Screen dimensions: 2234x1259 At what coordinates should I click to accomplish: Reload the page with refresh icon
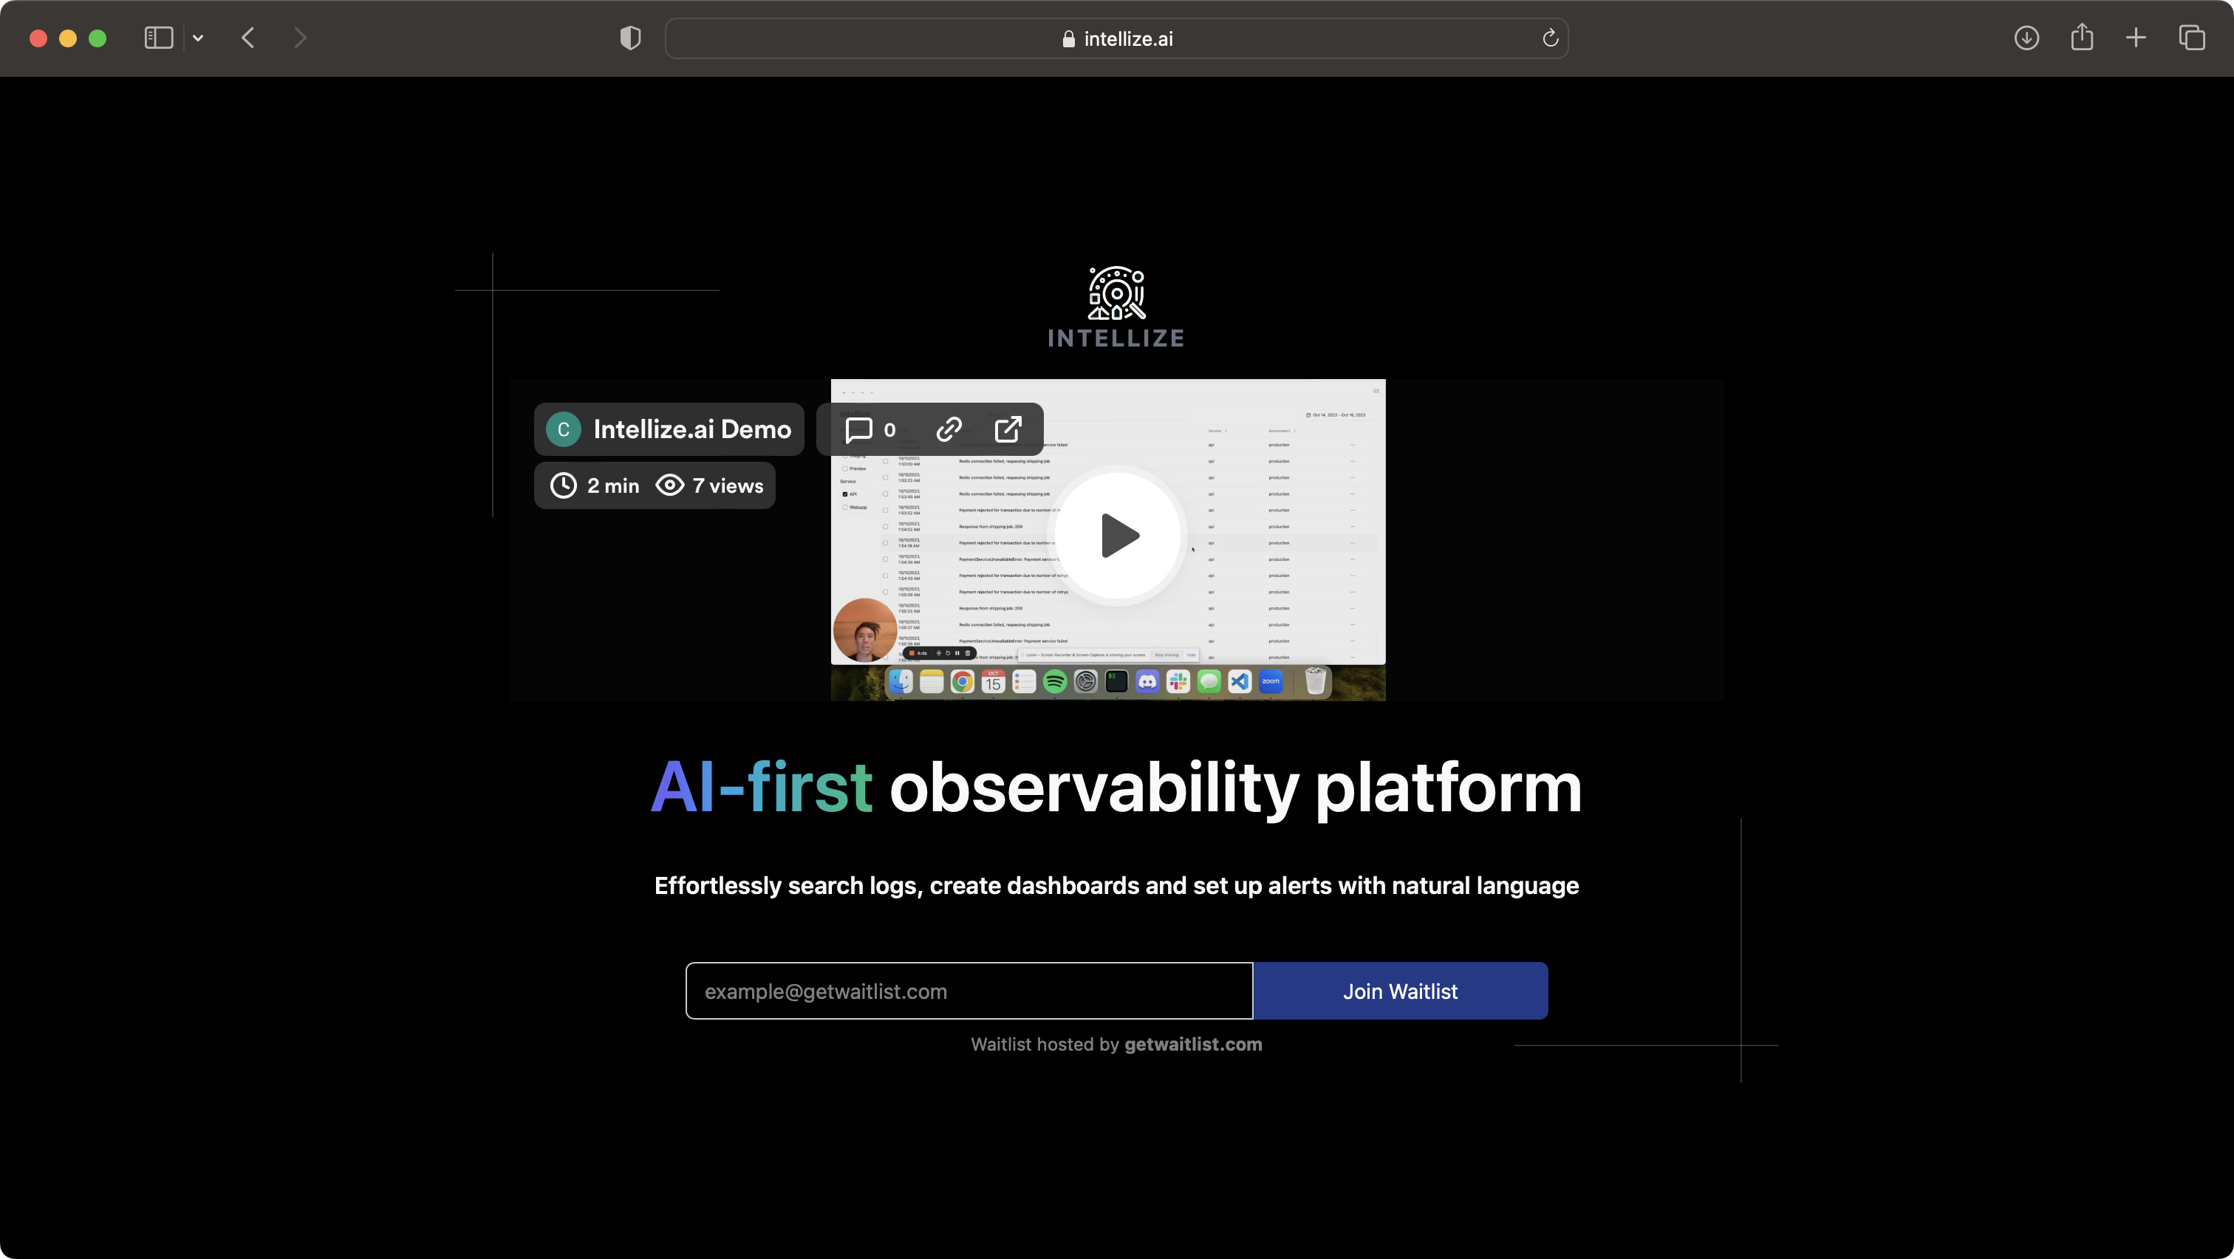tap(1551, 38)
